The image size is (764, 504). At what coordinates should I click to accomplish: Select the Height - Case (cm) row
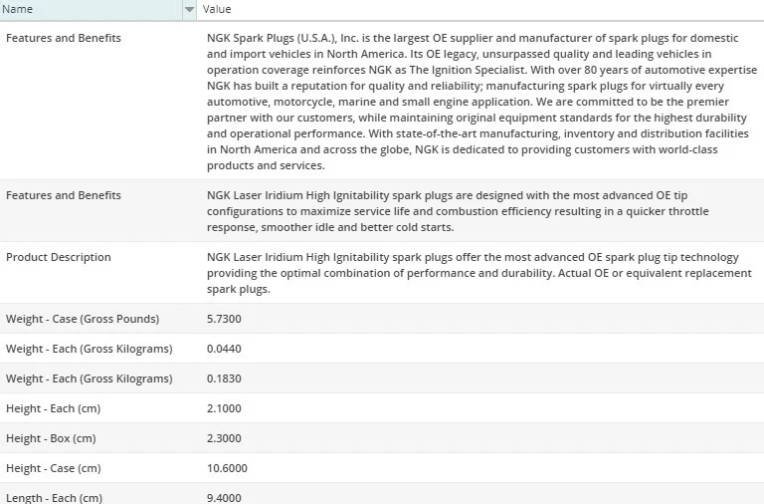click(382, 468)
